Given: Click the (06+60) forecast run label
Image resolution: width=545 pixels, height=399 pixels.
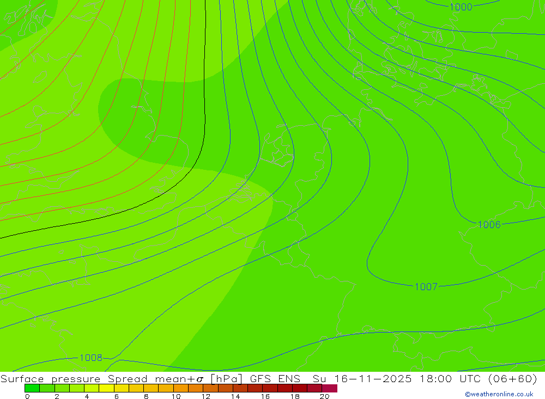Looking at the screenshot, I should tap(513, 378).
